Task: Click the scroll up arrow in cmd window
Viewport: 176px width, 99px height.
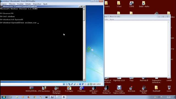Action: tap(84, 9)
